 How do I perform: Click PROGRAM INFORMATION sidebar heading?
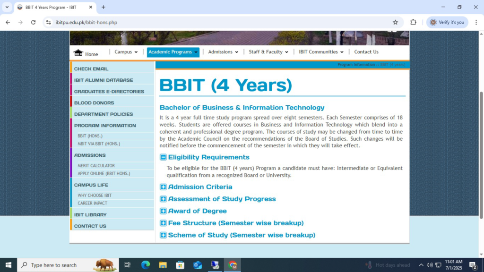(105, 126)
